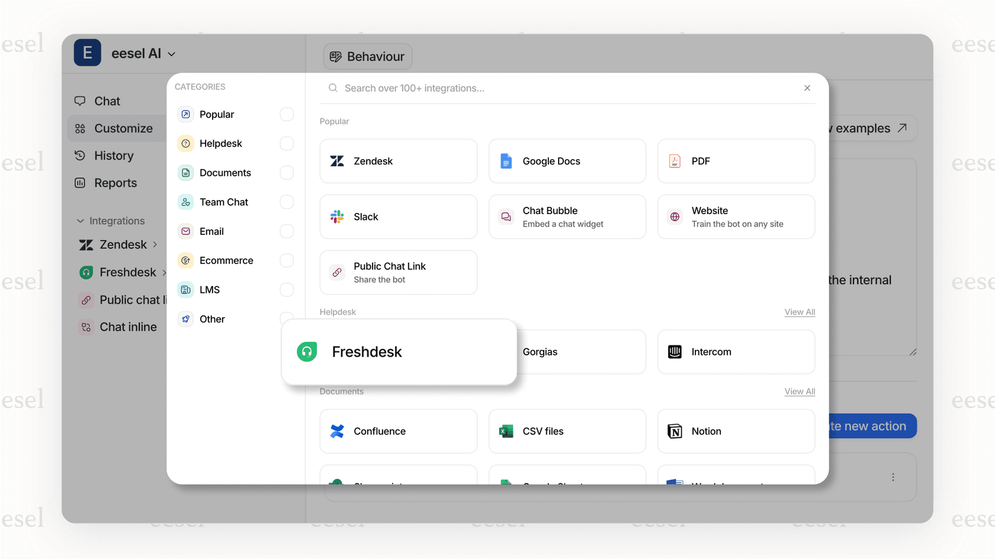Expand the Zendesk sidebar item chevron

click(155, 244)
